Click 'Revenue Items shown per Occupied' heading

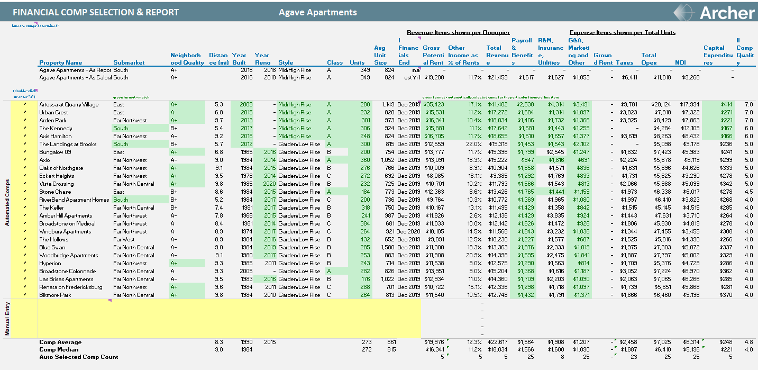click(x=458, y=32)
